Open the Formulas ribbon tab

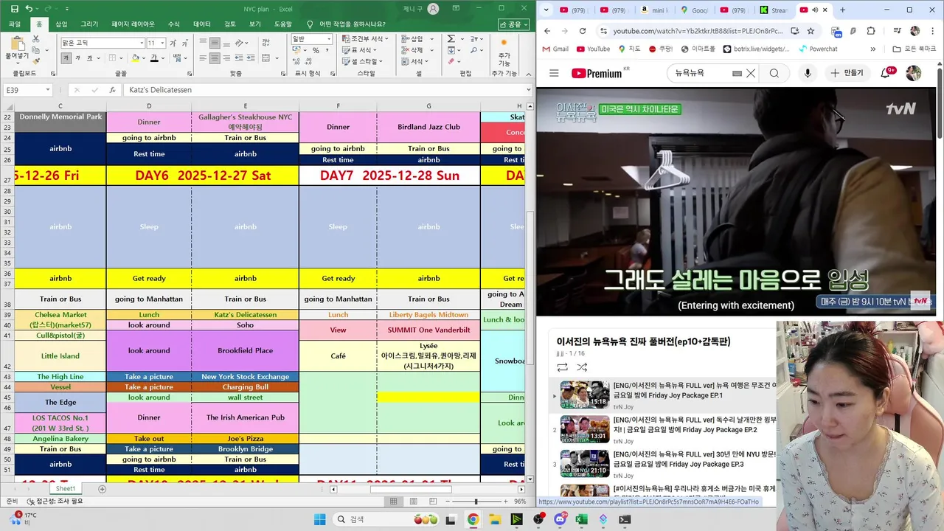tap(174, 24)
